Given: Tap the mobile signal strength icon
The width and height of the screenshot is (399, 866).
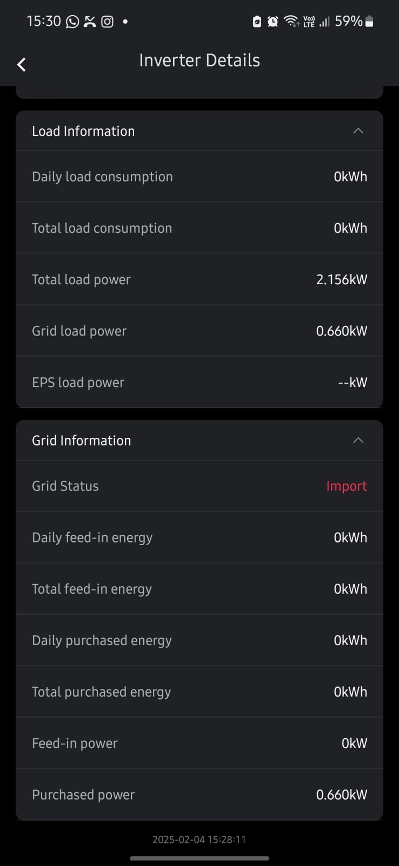Looking at the screenshot, I should click(x=324, y=22).
